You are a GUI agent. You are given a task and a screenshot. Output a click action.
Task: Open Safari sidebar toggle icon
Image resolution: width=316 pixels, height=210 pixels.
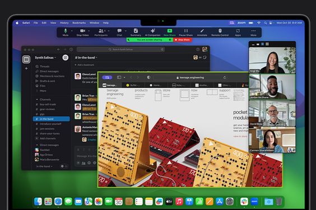(x=119, y=78)
